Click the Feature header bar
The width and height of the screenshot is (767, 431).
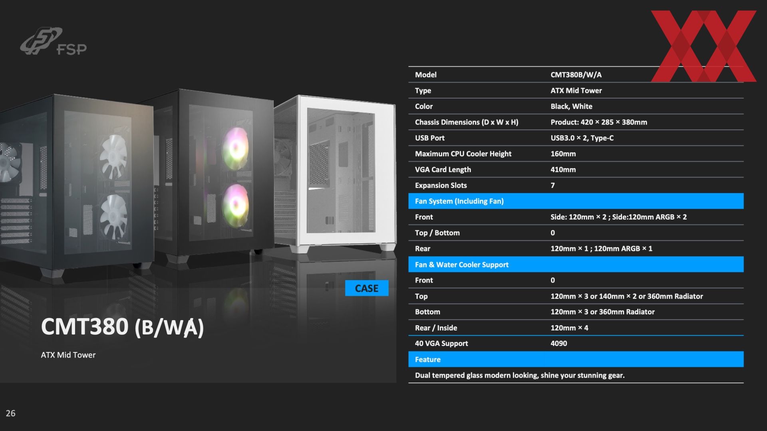pos(576,359)
